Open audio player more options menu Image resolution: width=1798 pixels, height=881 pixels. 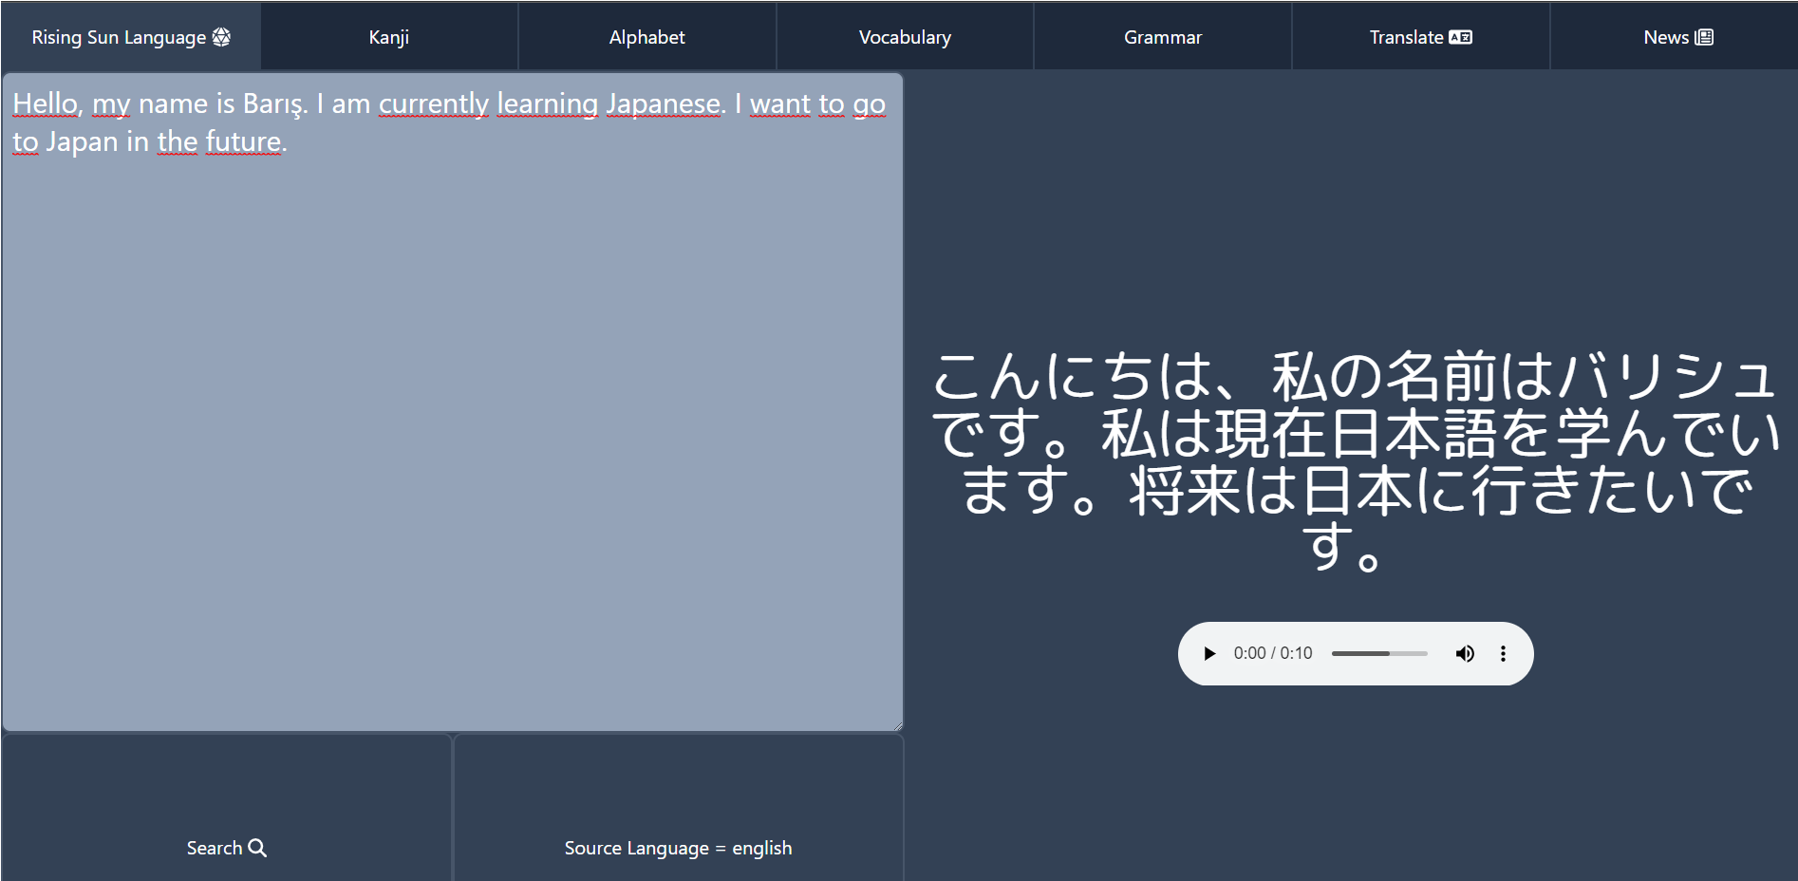1503,653
